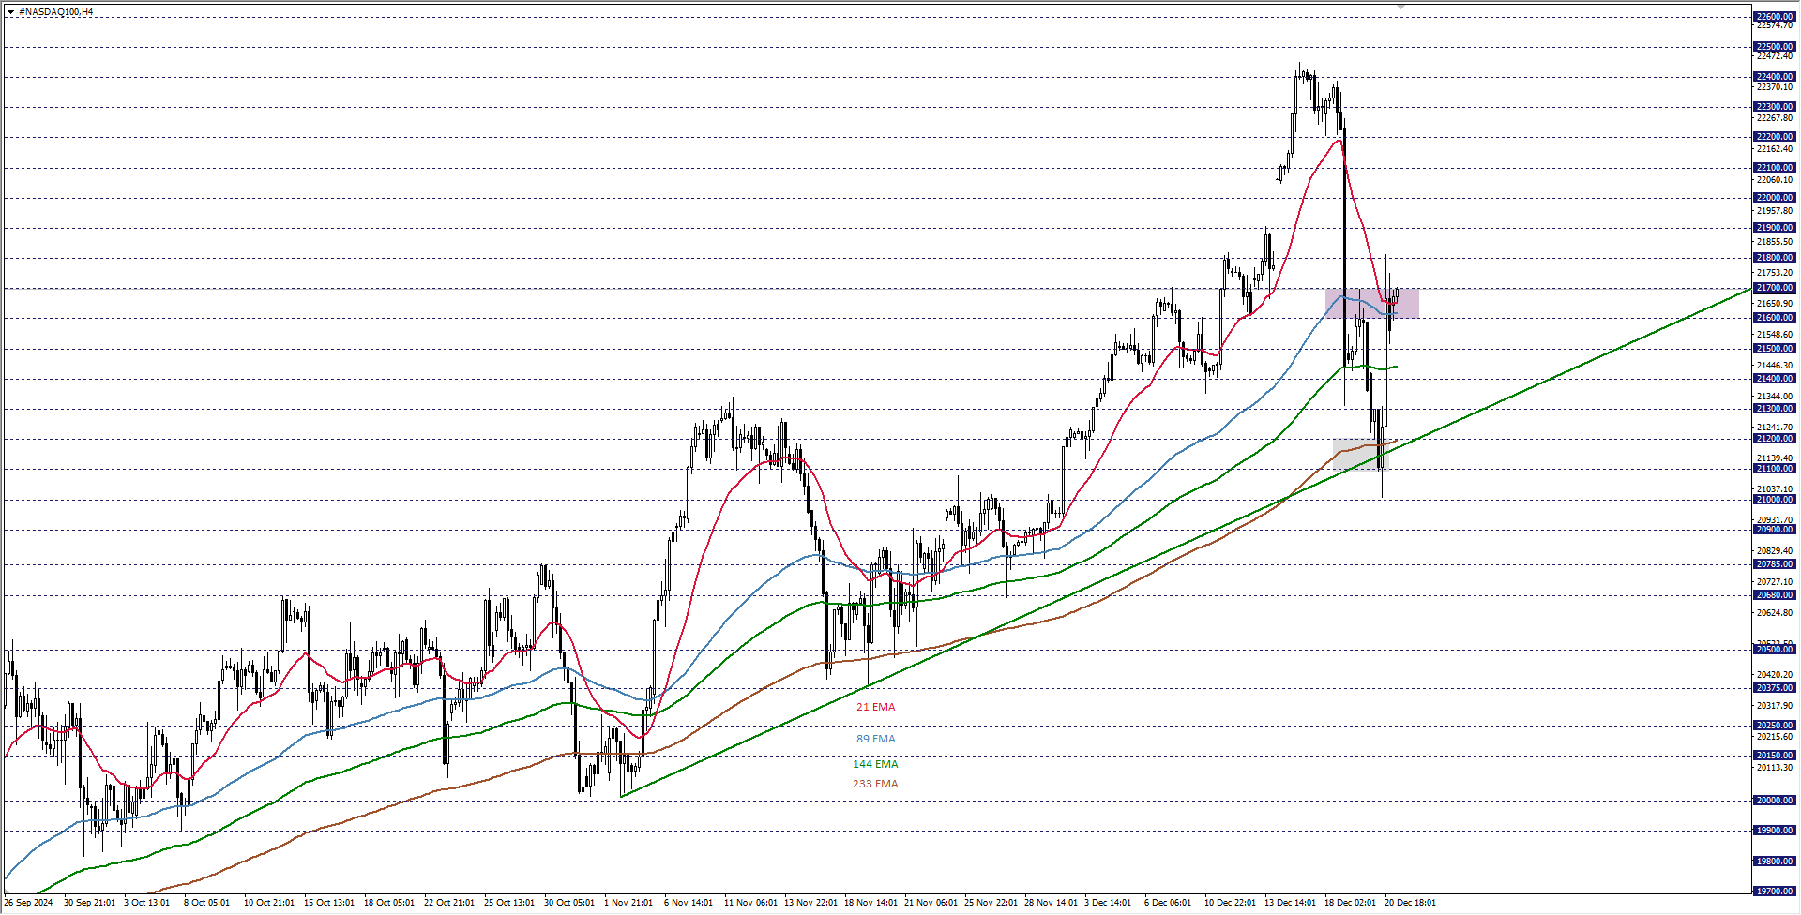Click the 22000.00 price level label

[1774, 198]
